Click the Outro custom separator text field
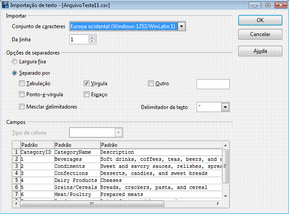Screen dimensions: 289x214 (213, 84)
